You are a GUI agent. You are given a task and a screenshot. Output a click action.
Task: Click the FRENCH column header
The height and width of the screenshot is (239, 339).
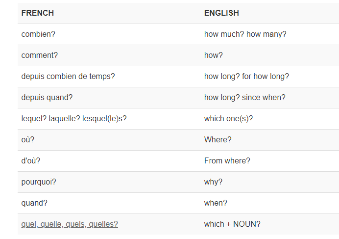pos(38,13)
